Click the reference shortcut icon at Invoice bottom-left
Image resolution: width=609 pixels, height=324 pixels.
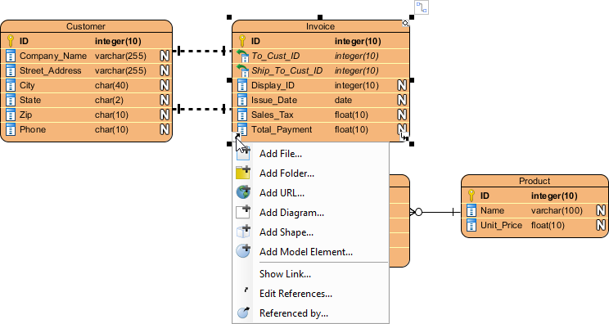[x=237, y=136]
